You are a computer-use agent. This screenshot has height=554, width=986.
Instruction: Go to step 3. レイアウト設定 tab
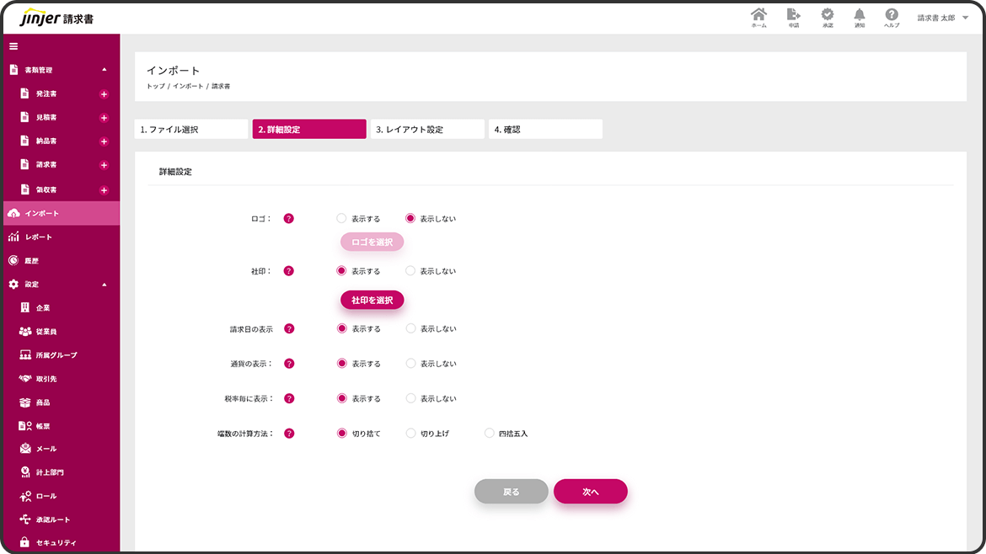[x=427, y=130]
